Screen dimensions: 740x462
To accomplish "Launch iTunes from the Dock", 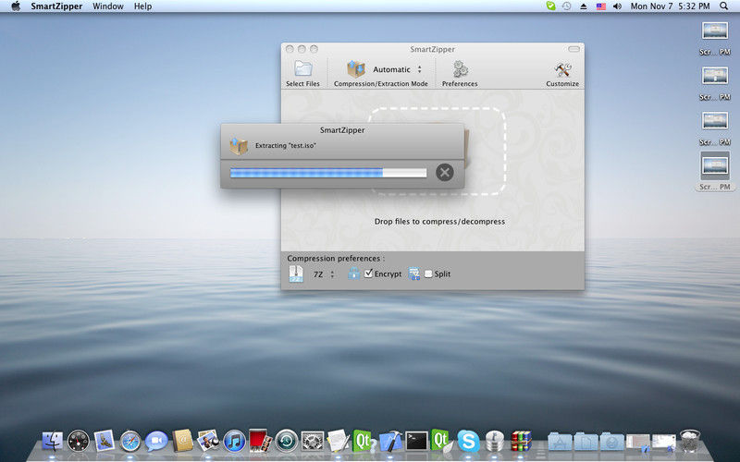I will (x=235, y=442).
